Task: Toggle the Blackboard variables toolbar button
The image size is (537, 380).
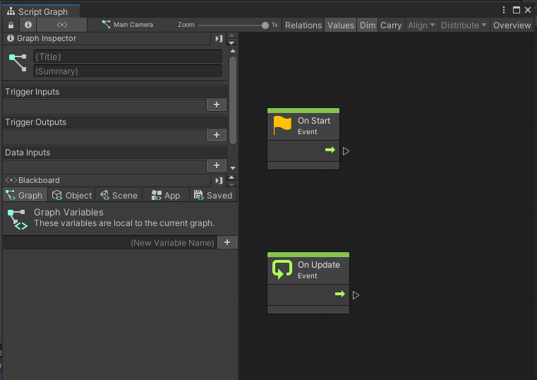Action: [62, 25]
